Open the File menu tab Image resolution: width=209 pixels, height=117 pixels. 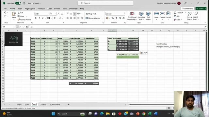[x=5, y=9]
